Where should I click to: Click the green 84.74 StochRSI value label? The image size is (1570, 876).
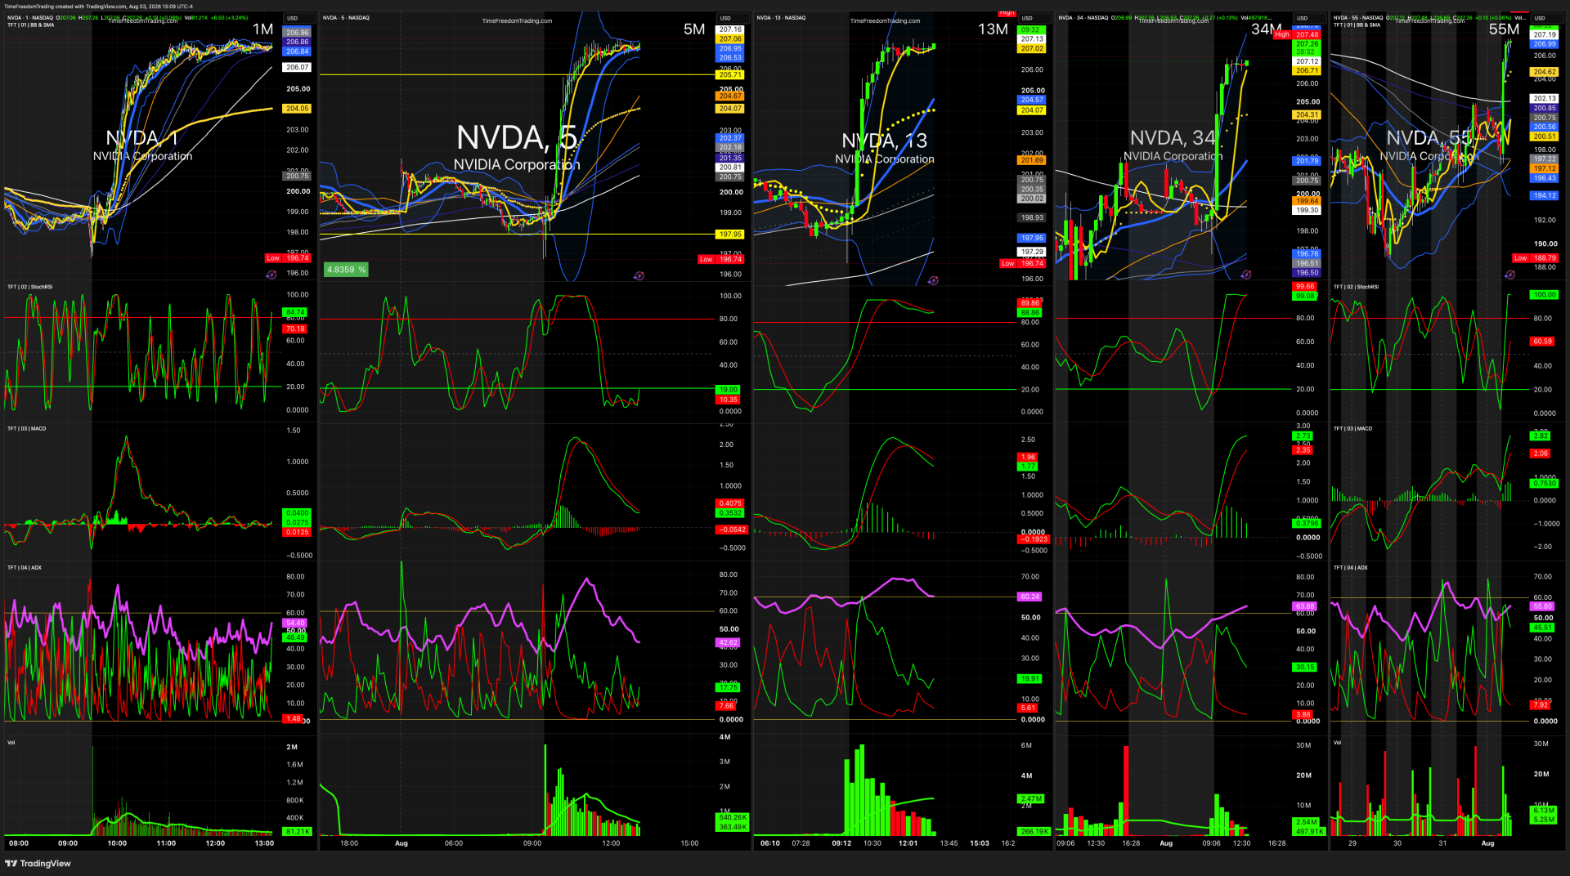coord(295,312)
